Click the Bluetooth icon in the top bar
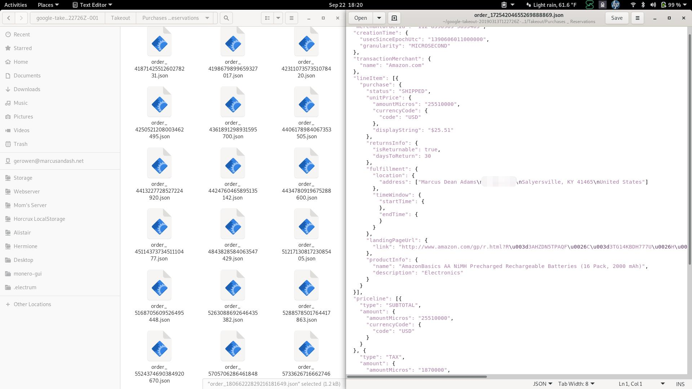The height and width of the screenshot is (389, 692). tap(643, 5)
